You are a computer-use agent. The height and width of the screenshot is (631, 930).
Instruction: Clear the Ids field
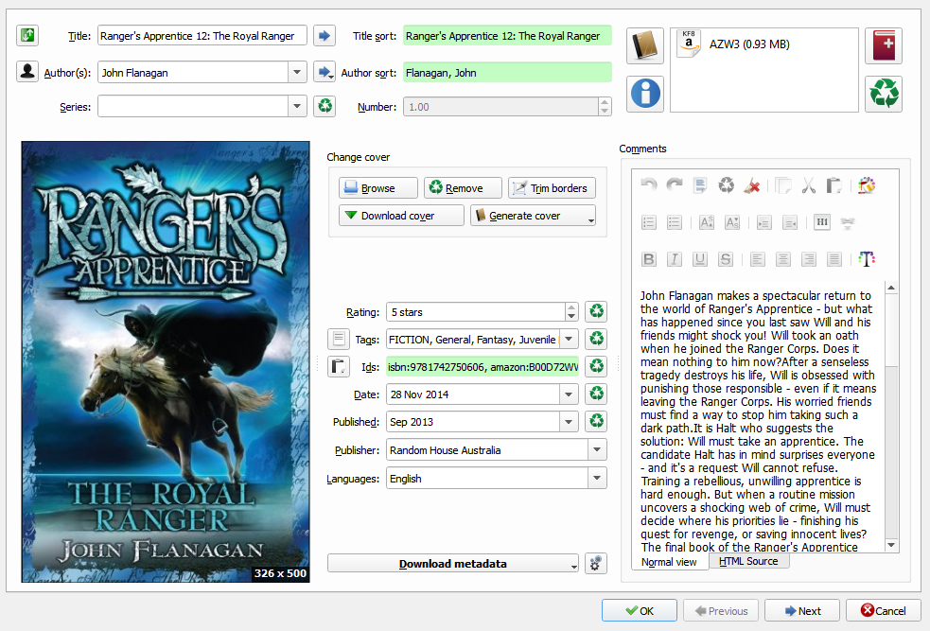point(596,366)
